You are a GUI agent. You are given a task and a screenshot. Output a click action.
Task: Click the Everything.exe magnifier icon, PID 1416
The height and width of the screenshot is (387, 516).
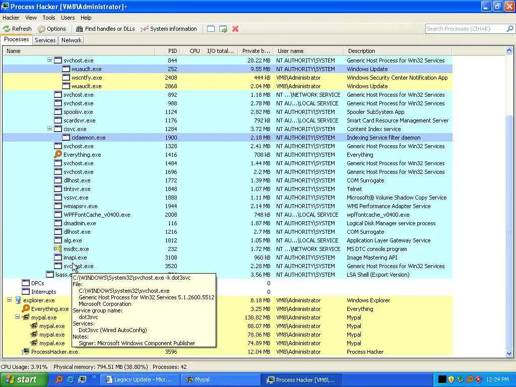[x=58, y=154]
